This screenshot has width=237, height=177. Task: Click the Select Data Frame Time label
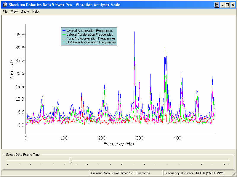pyautogui.click(x=23, y=155)
